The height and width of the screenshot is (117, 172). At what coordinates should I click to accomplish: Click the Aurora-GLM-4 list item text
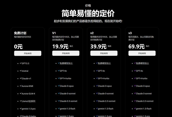28,94
